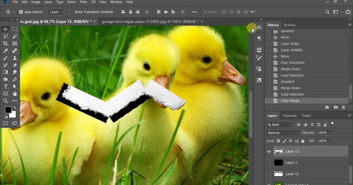353x185 pixels.
Task: Switch to the Actions tab
Action: pos(290,25)
